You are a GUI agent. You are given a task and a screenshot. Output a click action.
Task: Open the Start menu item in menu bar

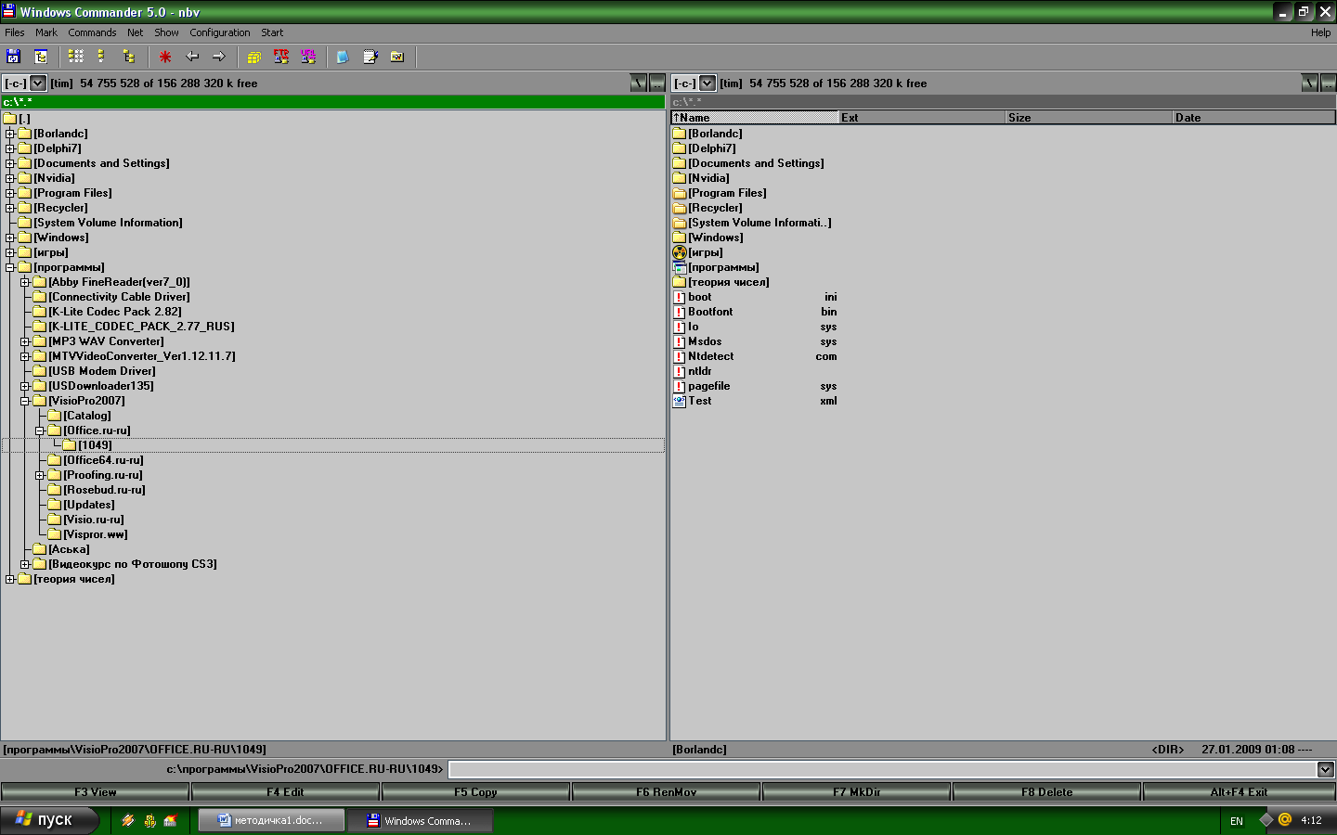(x=272, y=32)
